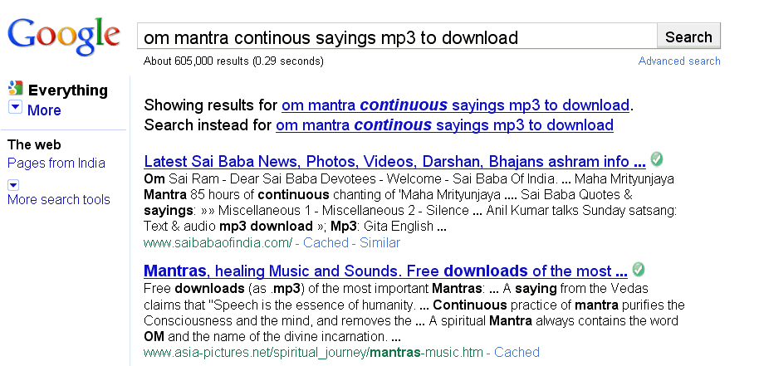Open Latest Sai Baba News result title
Screen dimensions: 759x366
point(395,161)
